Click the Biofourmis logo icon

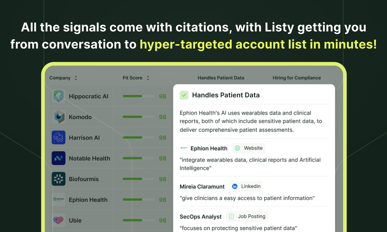[59, 179]
